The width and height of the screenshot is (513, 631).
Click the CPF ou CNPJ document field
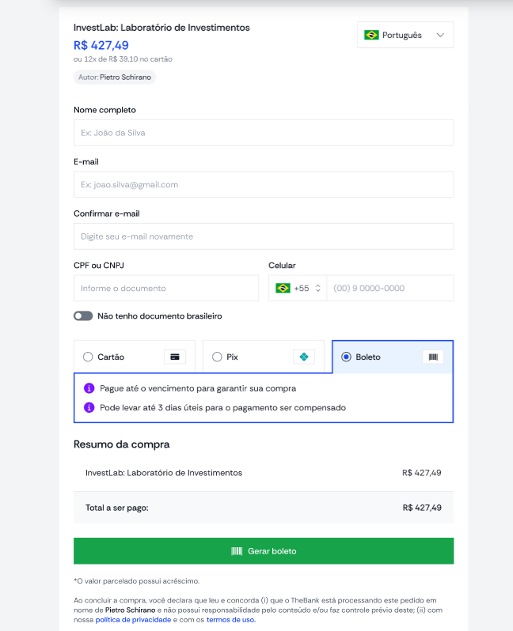pyautogui.click(x=166, y=288)
